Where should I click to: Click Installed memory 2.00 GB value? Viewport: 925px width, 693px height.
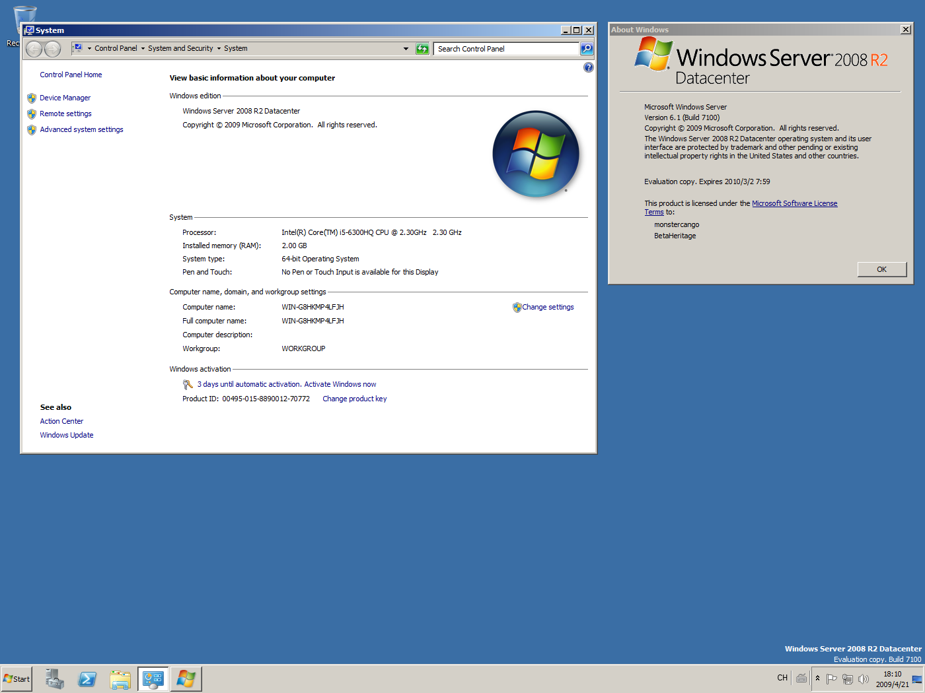tap(294, 246)
